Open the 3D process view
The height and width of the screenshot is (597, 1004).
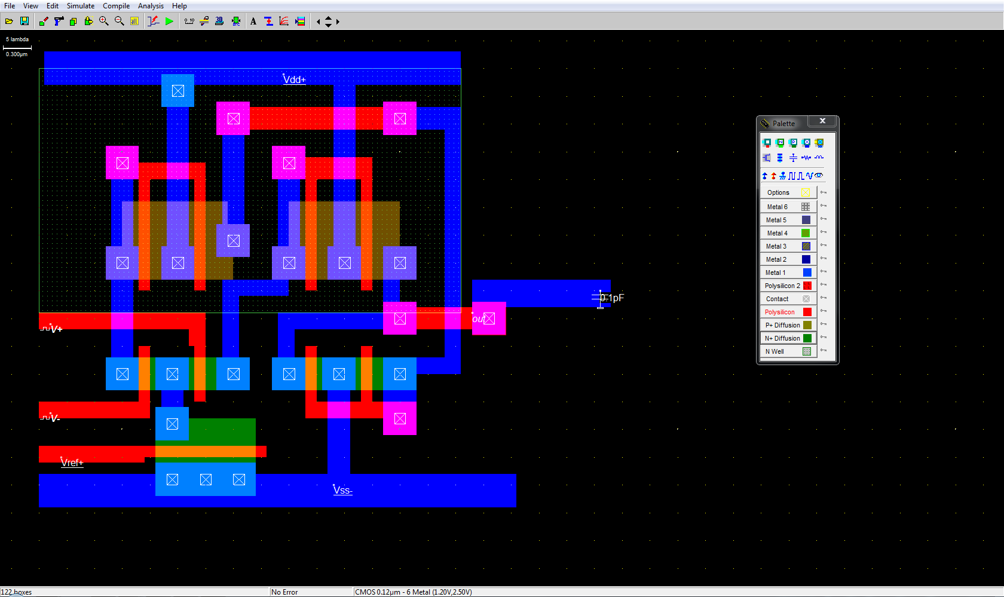[x=219, y=22]
